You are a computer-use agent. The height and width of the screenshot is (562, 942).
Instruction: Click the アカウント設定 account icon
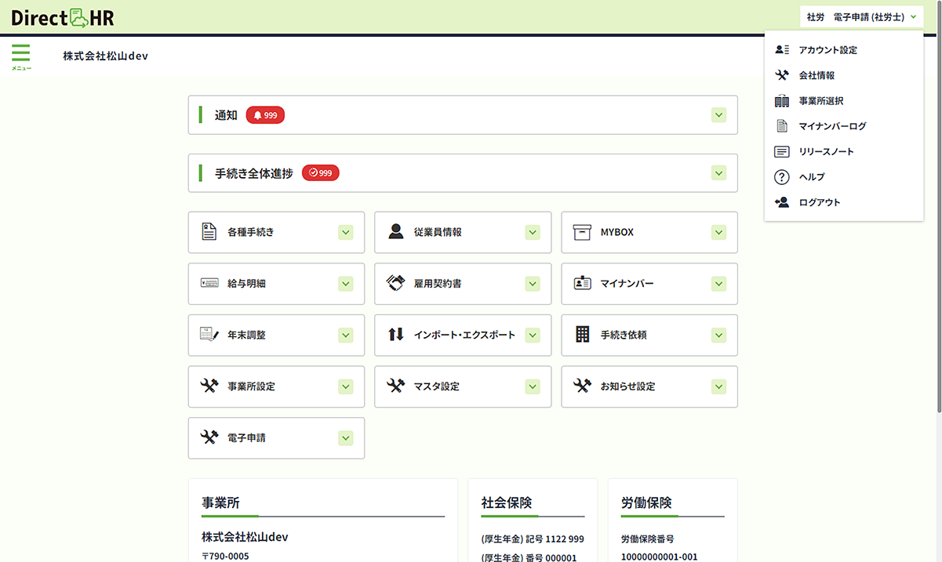pos(781,50)
